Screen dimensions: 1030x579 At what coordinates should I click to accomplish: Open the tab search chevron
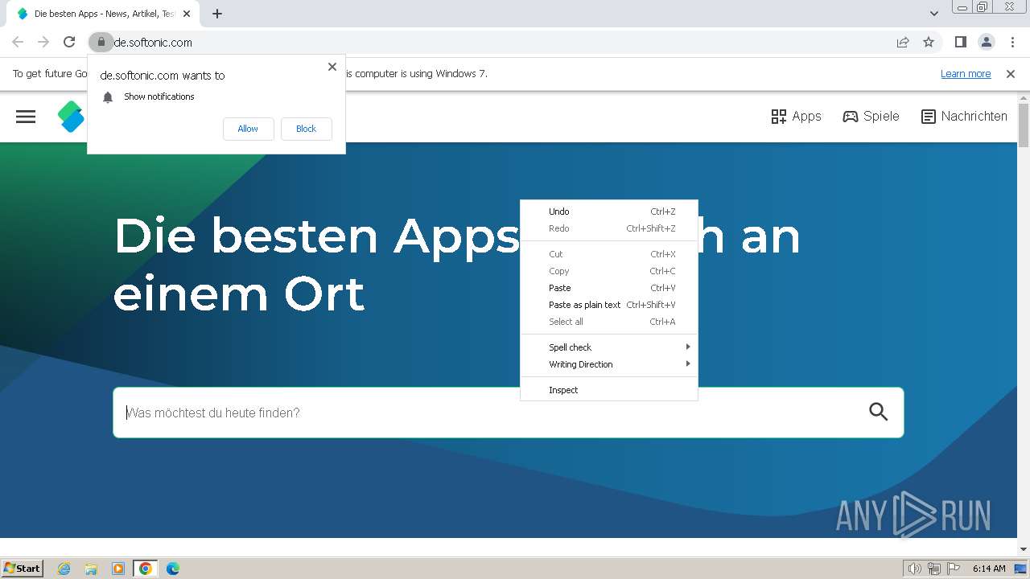click(933, 14)
